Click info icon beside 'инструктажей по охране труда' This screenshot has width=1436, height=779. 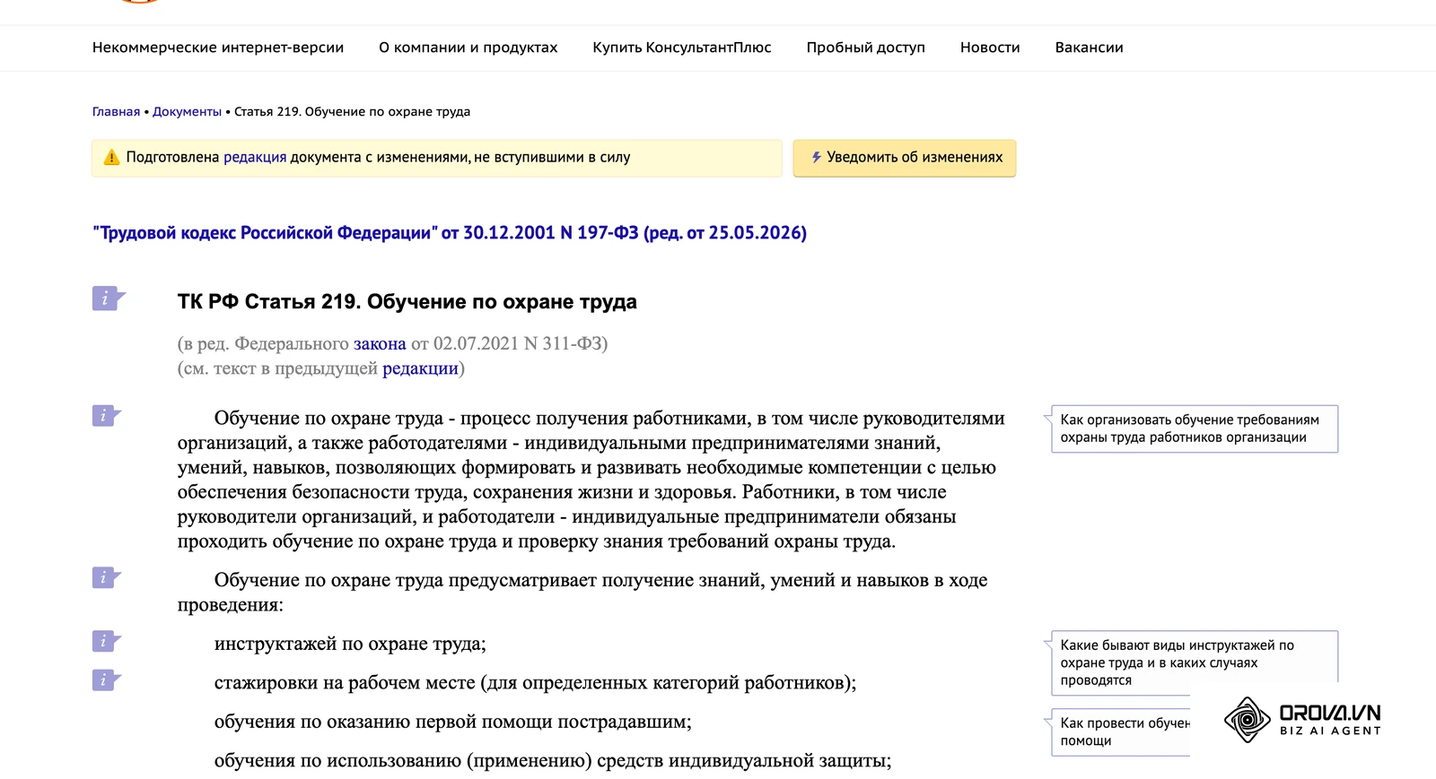click(106, 642)
